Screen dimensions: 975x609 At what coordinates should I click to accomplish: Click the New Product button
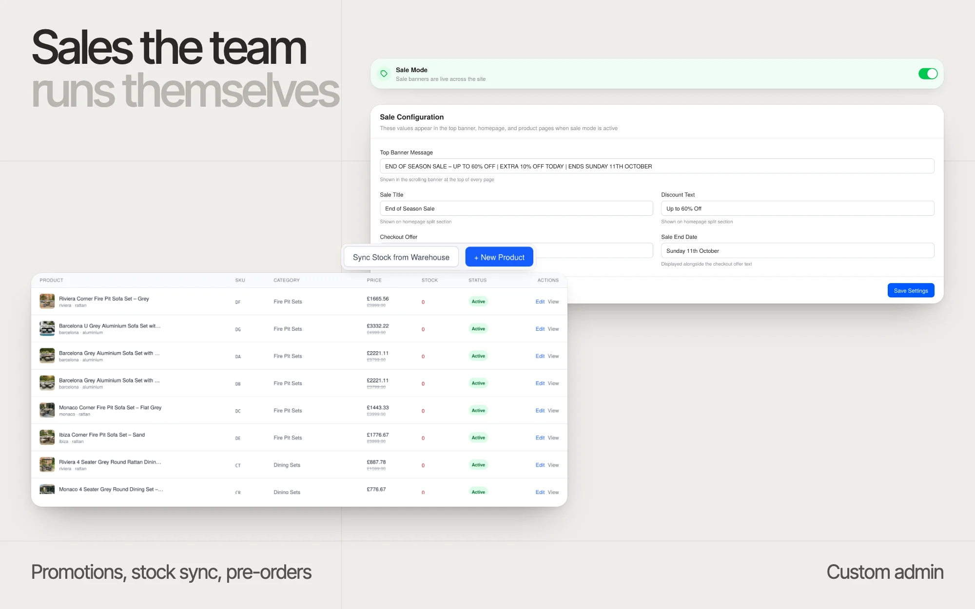click(499, 257)
